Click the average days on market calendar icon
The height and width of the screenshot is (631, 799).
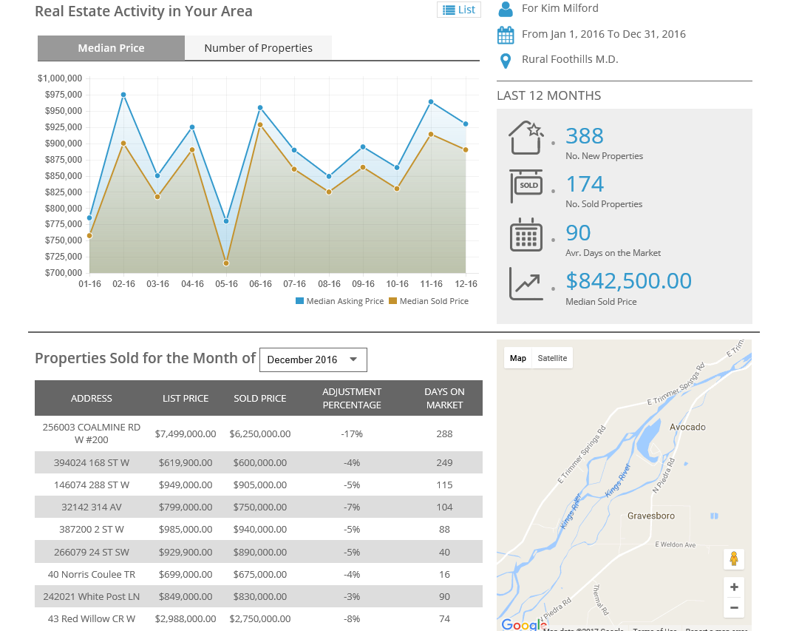coord(526,234)
